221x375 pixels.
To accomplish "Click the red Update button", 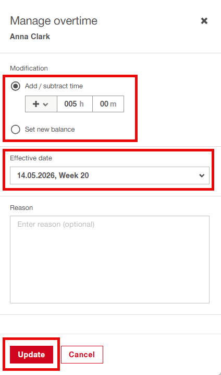I will coord(31,355).
